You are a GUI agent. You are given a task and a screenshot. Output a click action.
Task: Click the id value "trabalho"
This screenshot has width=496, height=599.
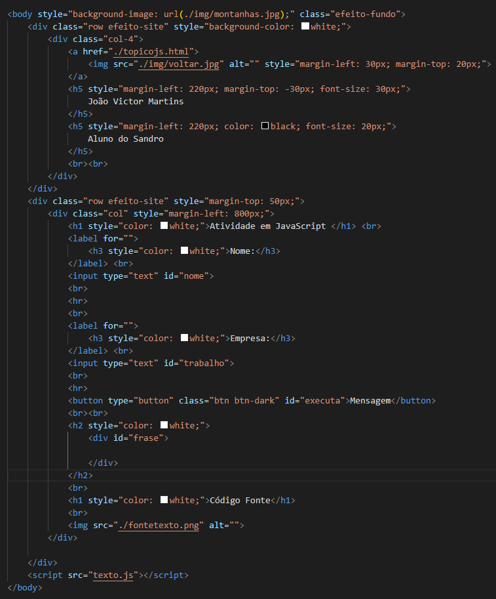(204, 363)
